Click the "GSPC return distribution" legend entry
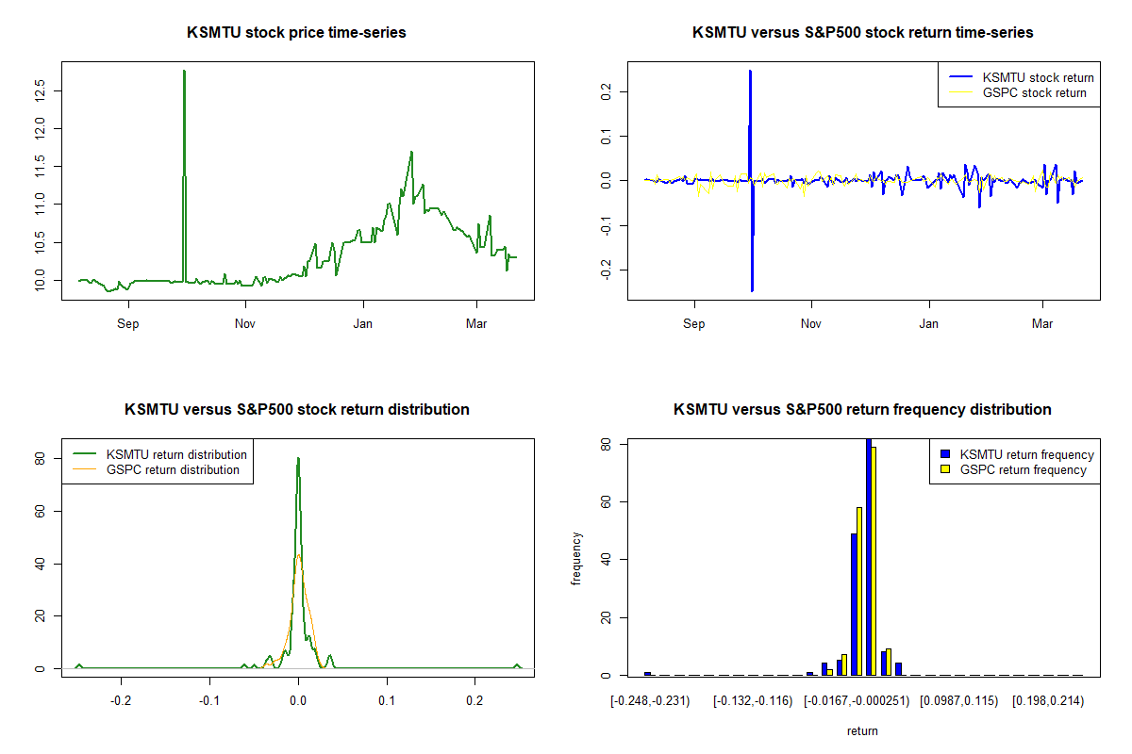Viewport: 1132px width, 754px height. click(173, 469)
